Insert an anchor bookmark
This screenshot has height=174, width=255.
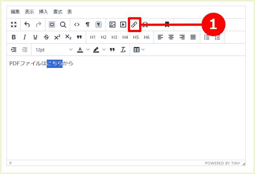[x=167, y=25]
